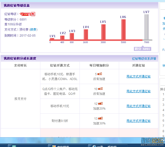Click the LV2 bar in the level chart

62,38
